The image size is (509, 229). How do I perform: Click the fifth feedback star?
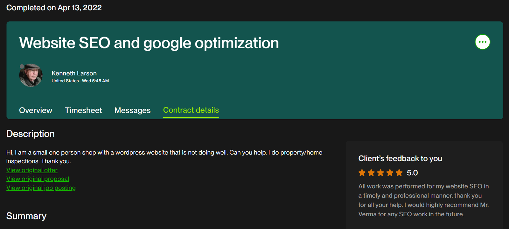[x=399, y=173]
